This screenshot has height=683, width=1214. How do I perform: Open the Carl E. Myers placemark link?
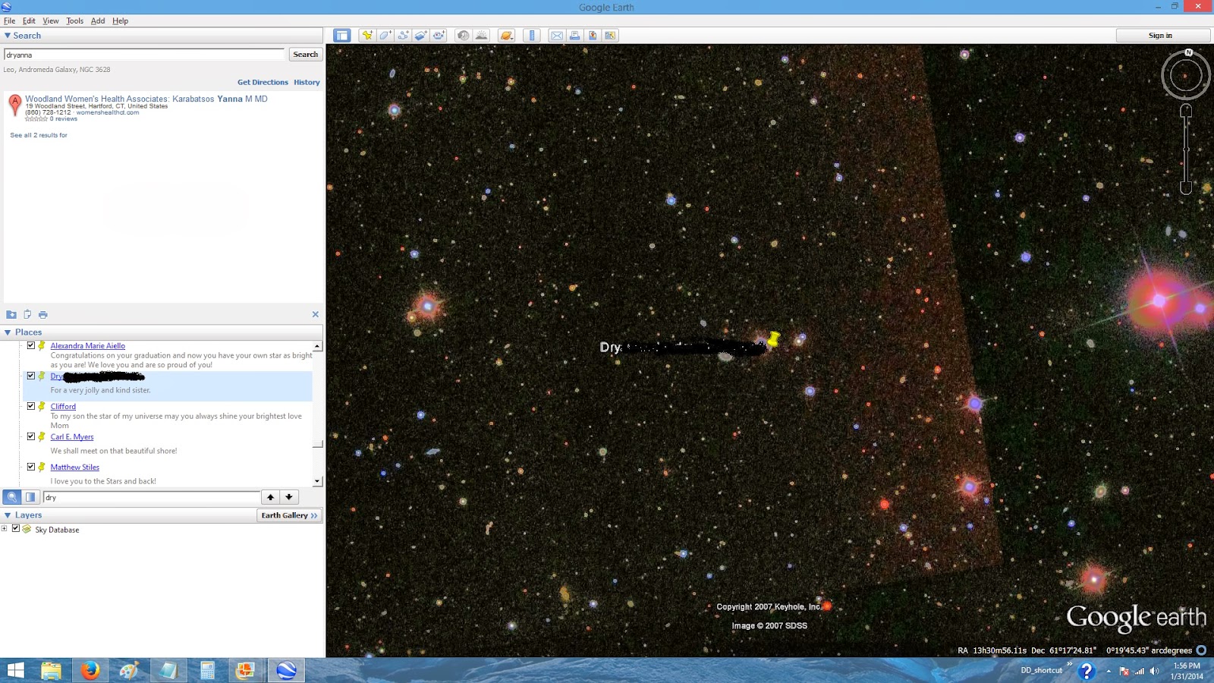pyautogui.click(x=72, y=437)
